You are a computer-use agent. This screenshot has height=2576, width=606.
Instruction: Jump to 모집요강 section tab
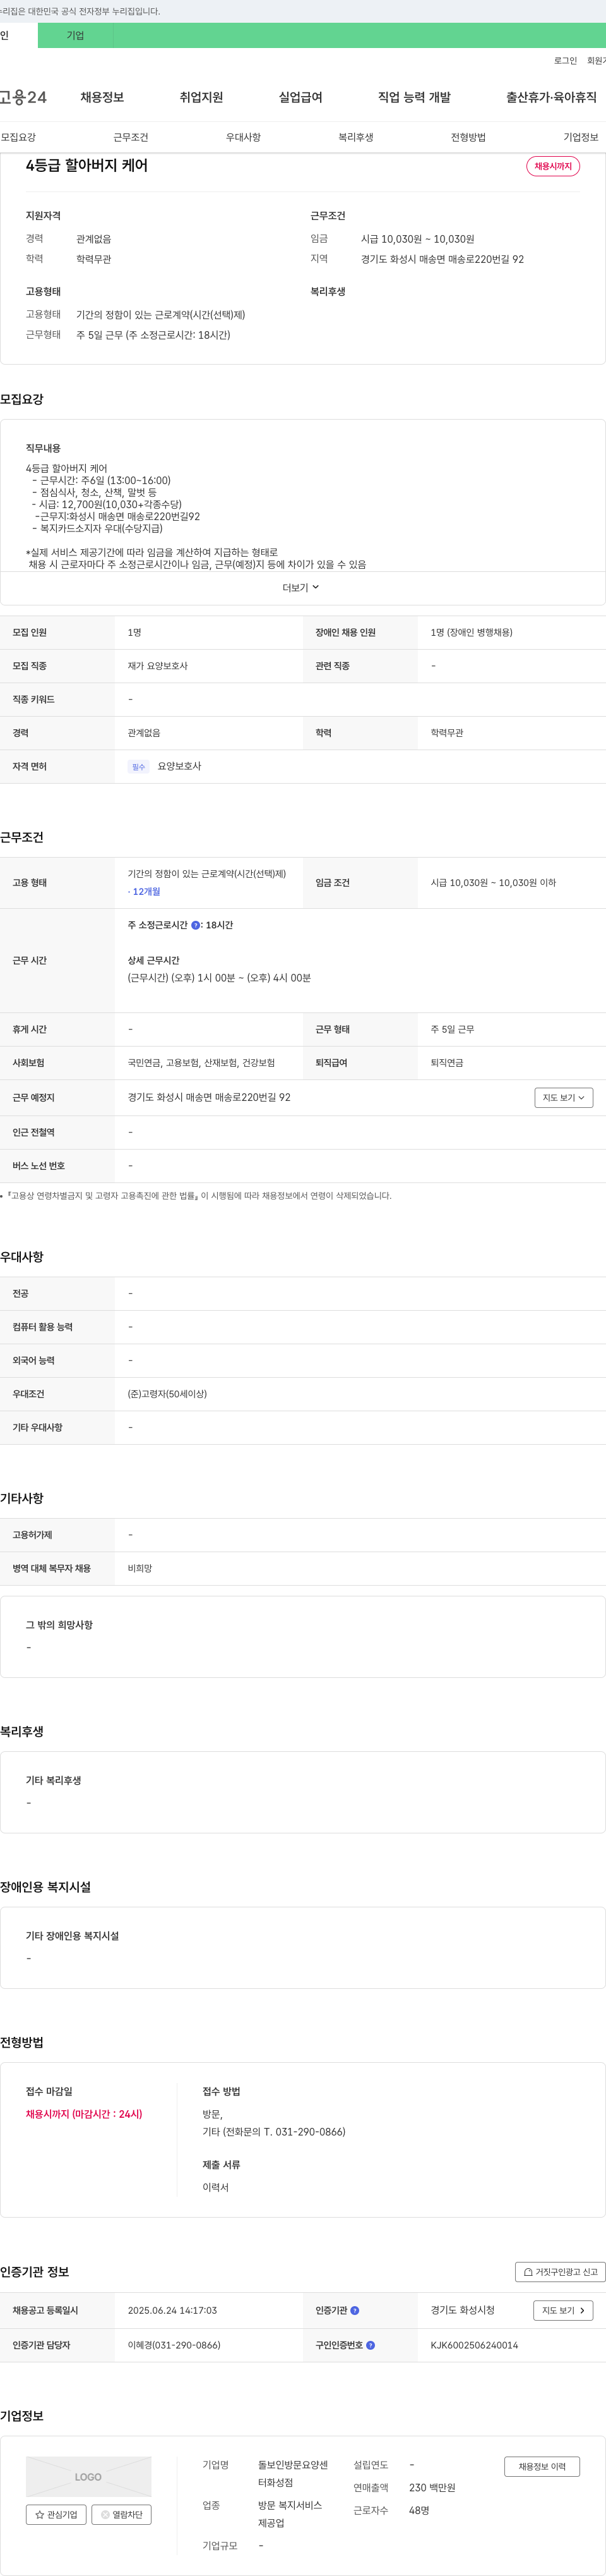click(x=18, y=138)
